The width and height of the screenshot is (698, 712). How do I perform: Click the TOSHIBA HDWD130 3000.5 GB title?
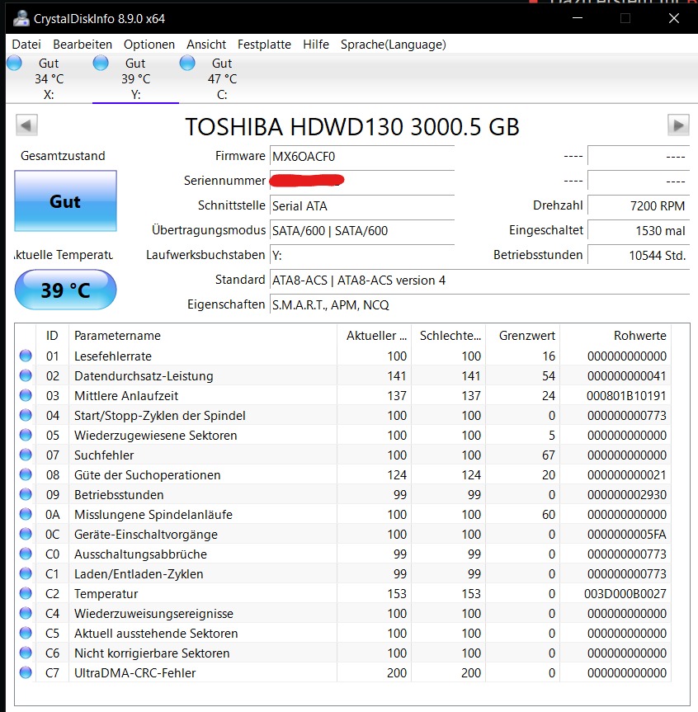352,127
